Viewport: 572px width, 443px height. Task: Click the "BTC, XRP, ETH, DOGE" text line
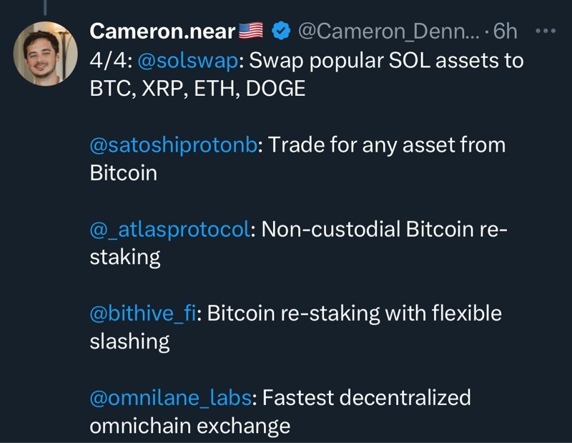coord(197,89)
